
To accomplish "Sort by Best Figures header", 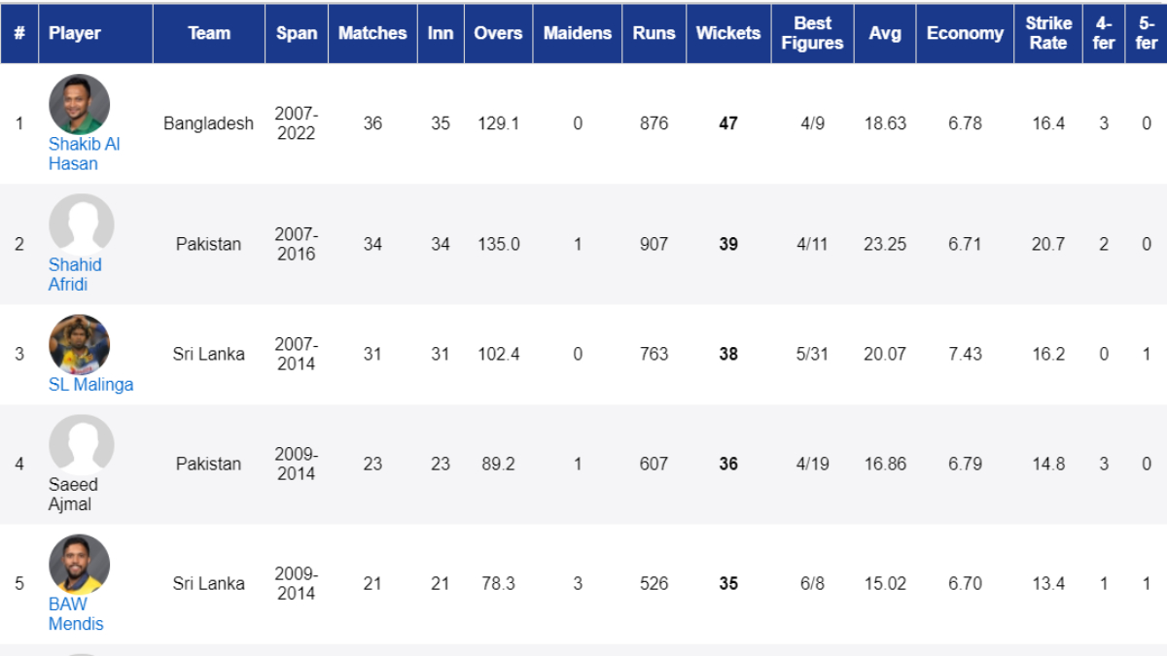I will tap(812, 33).
